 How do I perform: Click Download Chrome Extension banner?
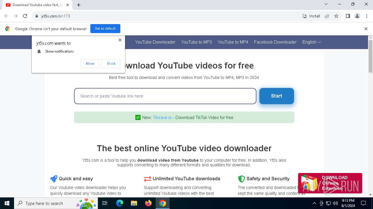[330, 183]
